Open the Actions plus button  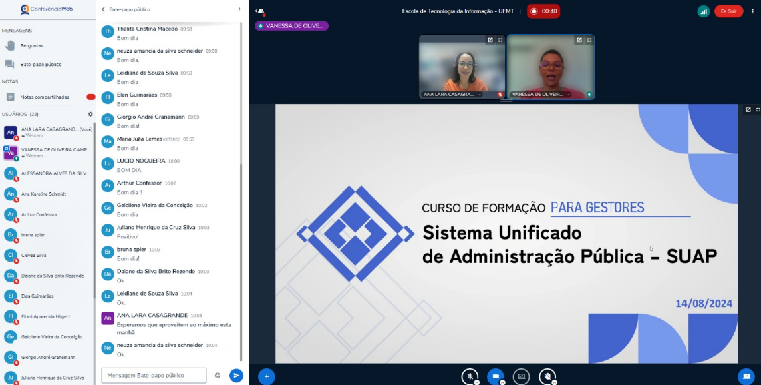(266, 376)
